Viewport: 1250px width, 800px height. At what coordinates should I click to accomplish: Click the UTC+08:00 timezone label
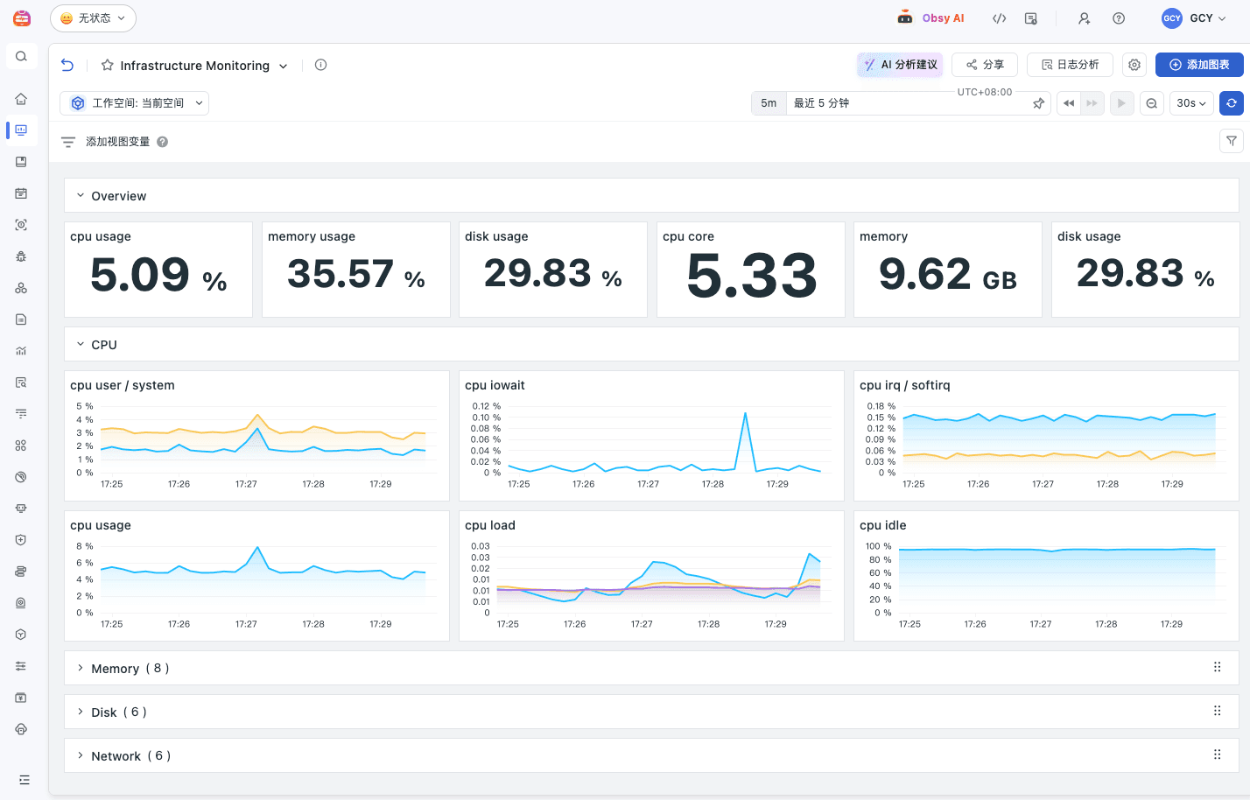coord(985,92)
